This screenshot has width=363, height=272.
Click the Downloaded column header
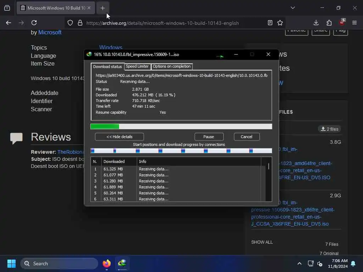[119, 161]
